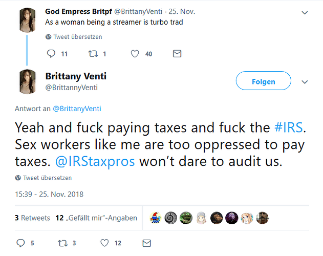Reply to Brittany Venti's main tweet
This screenshot has height=256, width=323.
pyautogui.click(x=21, y=243)
